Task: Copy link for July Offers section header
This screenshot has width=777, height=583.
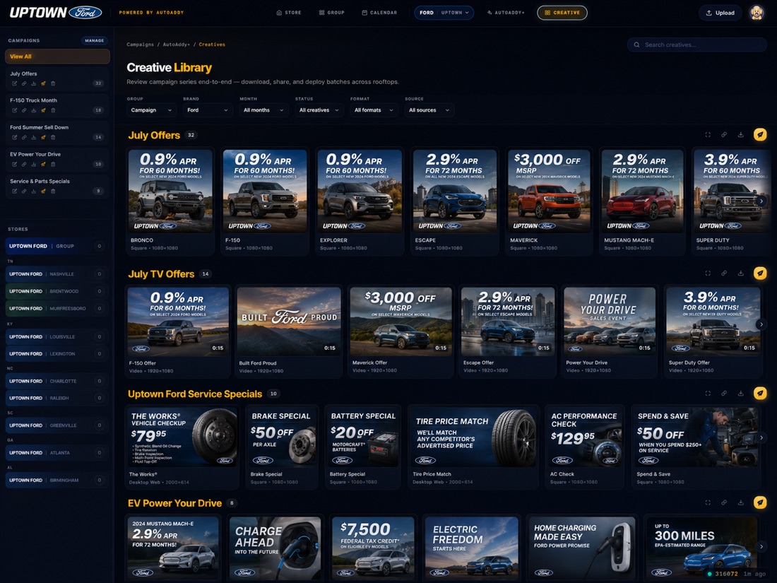Action: [x=724, y=135]
